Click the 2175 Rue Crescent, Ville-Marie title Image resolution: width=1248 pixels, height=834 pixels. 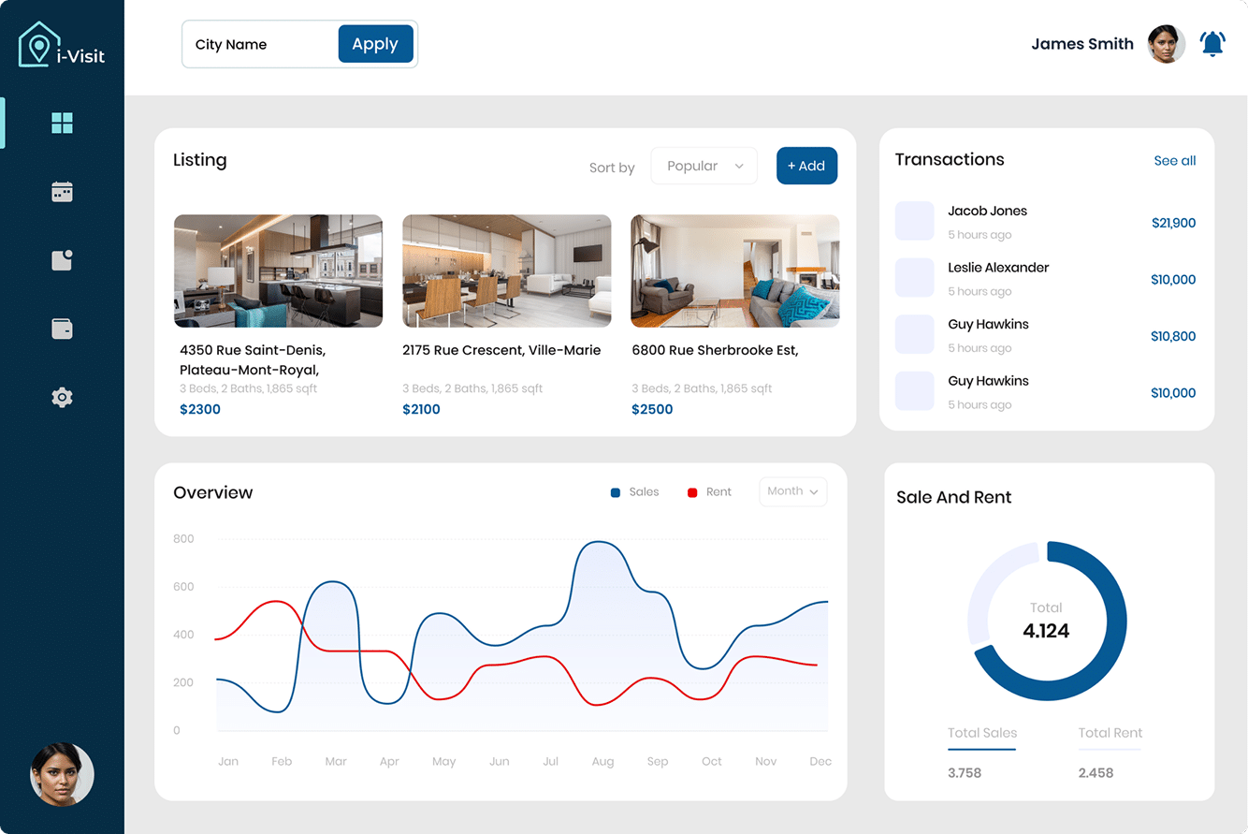501,350
